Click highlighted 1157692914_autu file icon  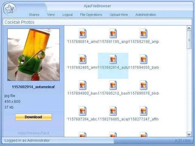point(113,59)
